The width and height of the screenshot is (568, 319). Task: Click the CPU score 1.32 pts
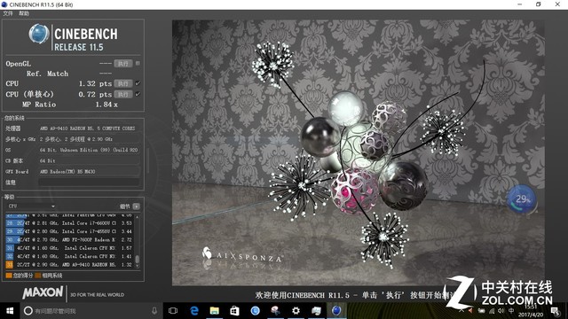coord(95,83)
